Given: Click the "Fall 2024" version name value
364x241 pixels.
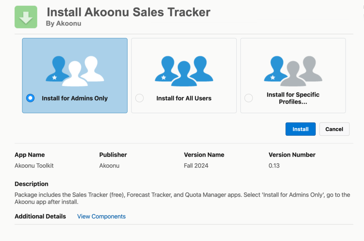Looking at the screenshot, I should point(196,165).
